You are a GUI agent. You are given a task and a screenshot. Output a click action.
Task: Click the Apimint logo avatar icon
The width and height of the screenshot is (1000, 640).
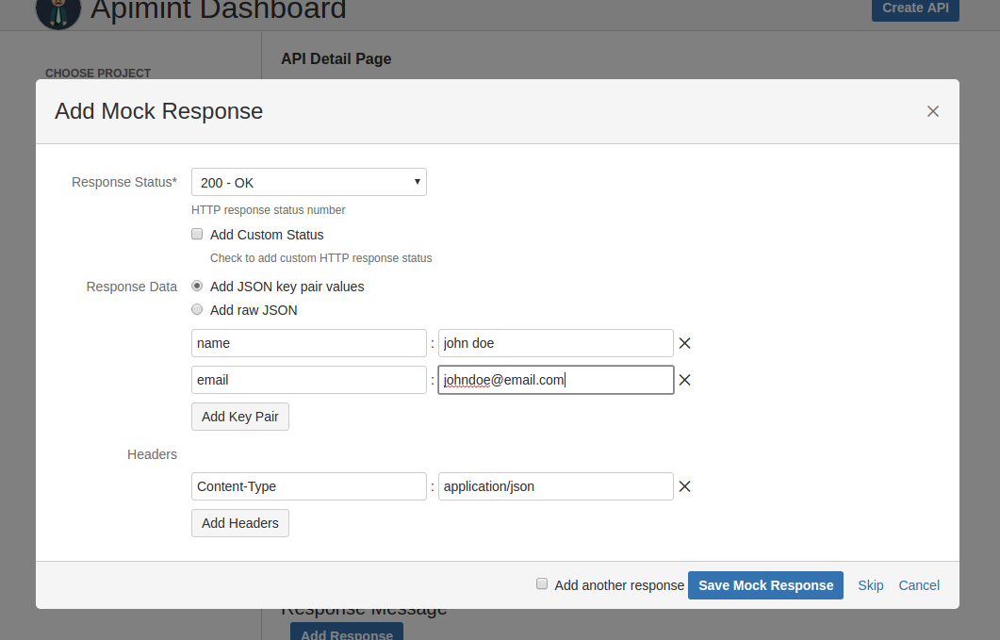tap(57, 11)
